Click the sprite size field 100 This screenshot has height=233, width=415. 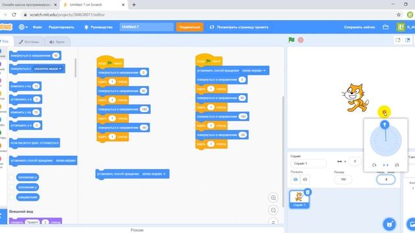tap(343, 179)
